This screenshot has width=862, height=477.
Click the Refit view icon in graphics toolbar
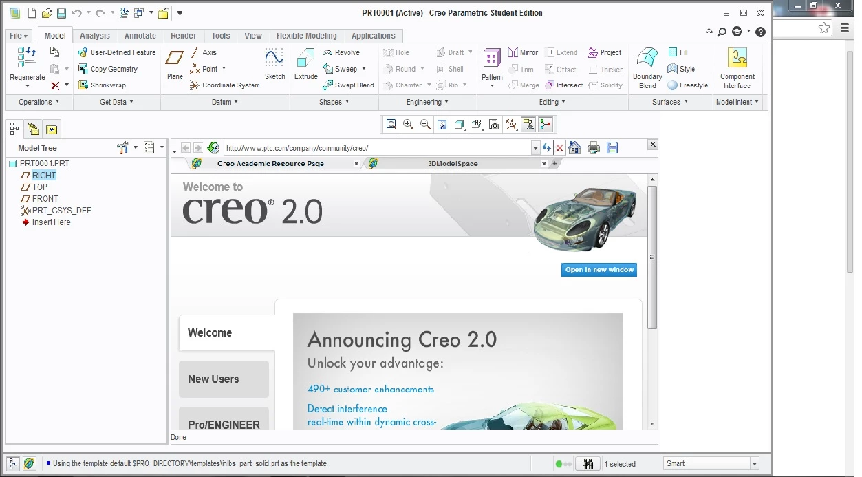(391, 125)
